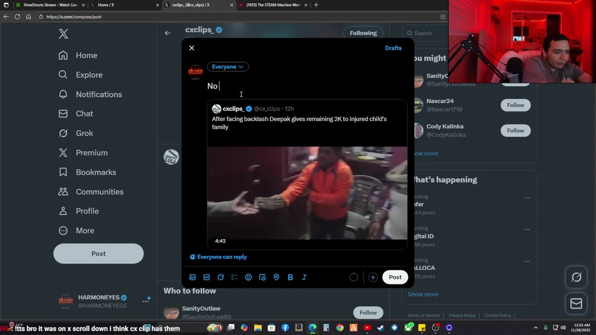This screenshot has height=335, width=596.
Task: Click browser home button
Action: (28, 17)
